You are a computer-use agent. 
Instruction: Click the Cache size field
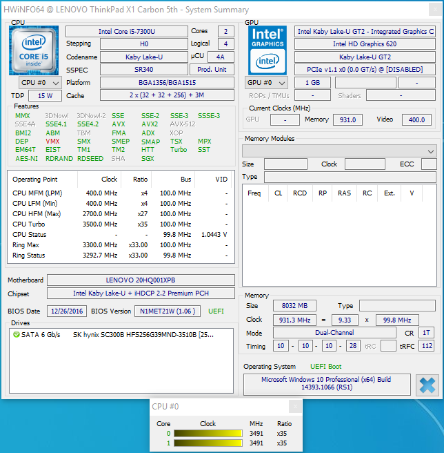[167, 95]
